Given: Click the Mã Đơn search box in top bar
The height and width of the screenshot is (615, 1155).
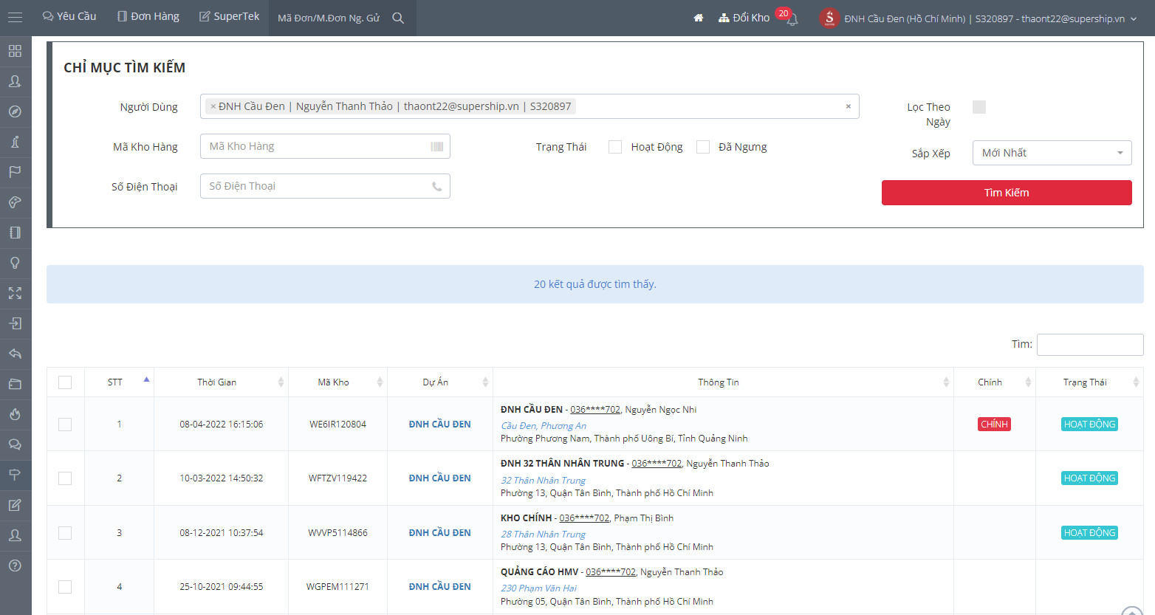Looking at the screenshot, I should [329, 18].
